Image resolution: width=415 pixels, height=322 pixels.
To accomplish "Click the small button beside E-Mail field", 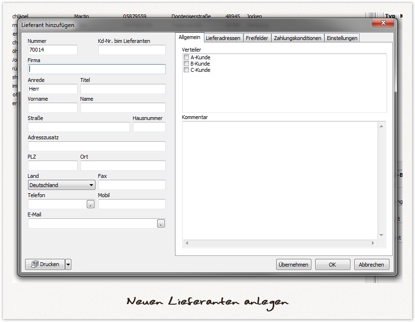I will point(161,224).
